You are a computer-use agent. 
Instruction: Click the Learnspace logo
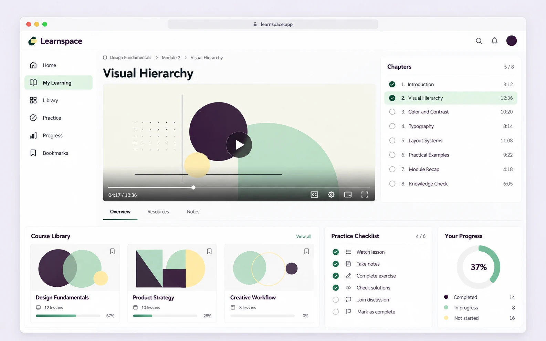point(55,41)
